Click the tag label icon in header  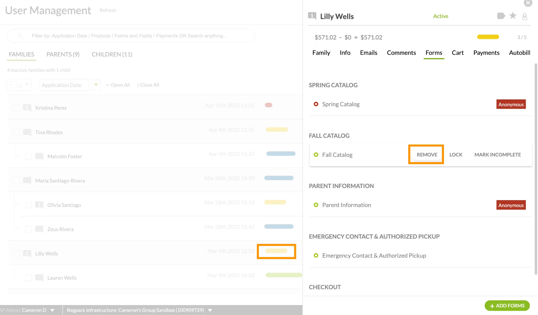[x=501, y=16]
